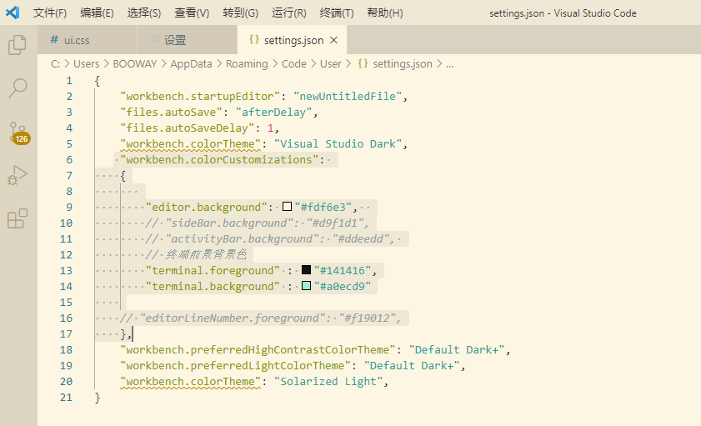The width and height of the screenshot is (701, 426).
Task: Click the C: breadcrumb segment
Action: tap(56, 64)
